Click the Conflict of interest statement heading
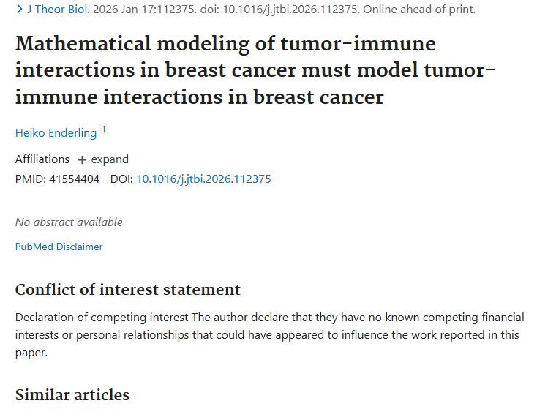This screenshot has width=556, height=417. tap(127, 289)
